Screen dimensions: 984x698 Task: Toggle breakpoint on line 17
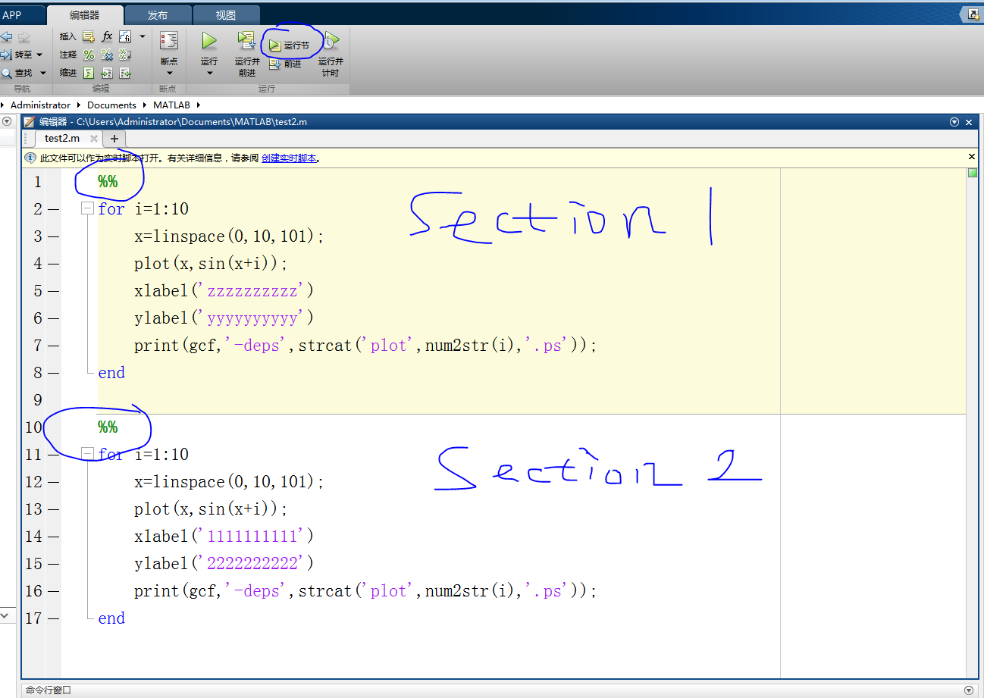(53, 618)
